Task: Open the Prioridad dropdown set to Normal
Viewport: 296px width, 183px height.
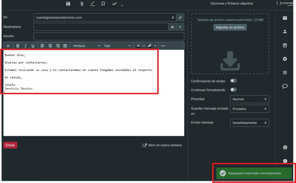Action: click(x=249, y=99)
